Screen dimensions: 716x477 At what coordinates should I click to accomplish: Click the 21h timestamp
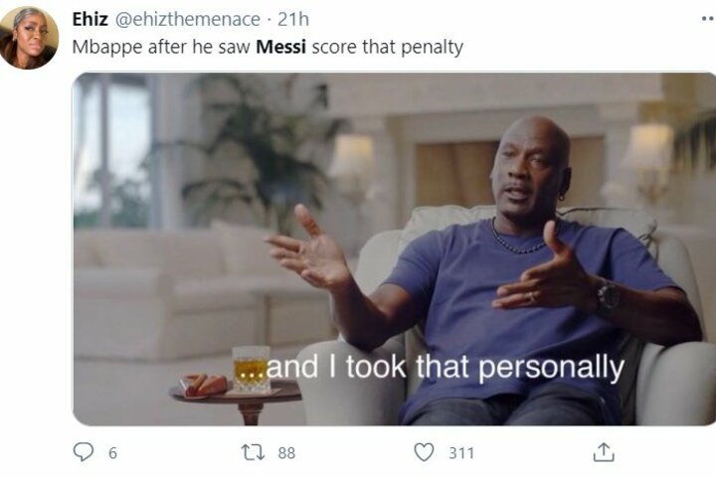pyautogui.click(x=293, y=19)
